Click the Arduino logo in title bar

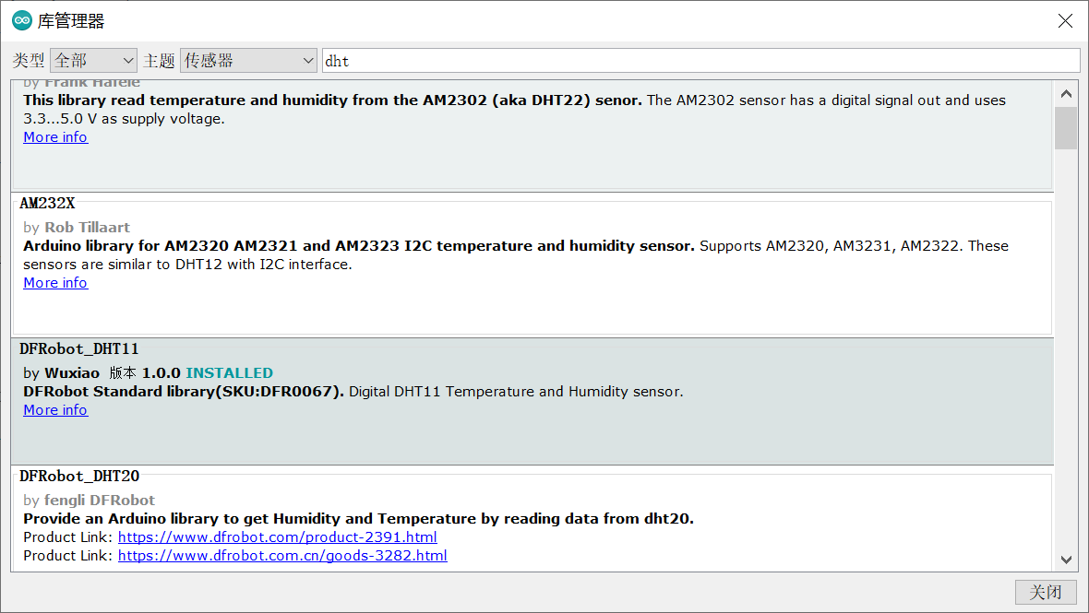click(21, 21)
